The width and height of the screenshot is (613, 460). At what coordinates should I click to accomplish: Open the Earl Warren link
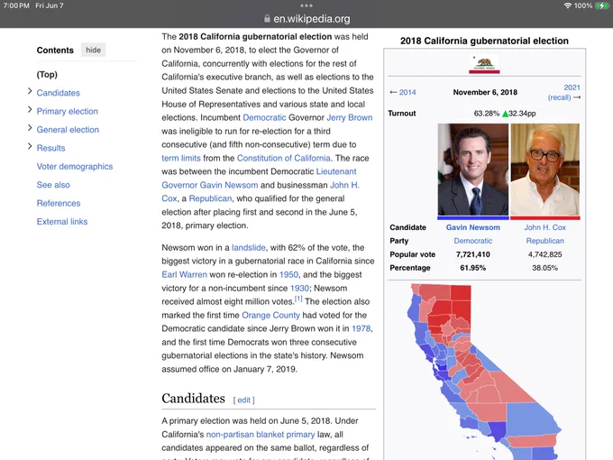(x=184, y=274)
